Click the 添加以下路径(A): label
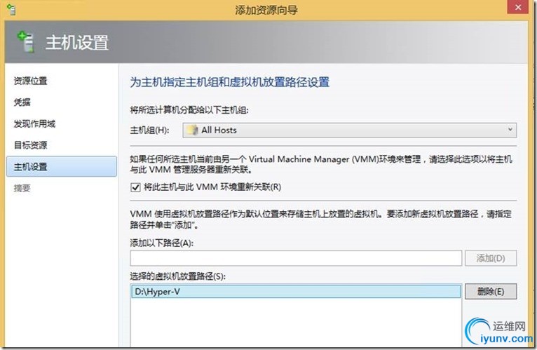This screenshot has width=537, height=350. (x=162, y=243)
